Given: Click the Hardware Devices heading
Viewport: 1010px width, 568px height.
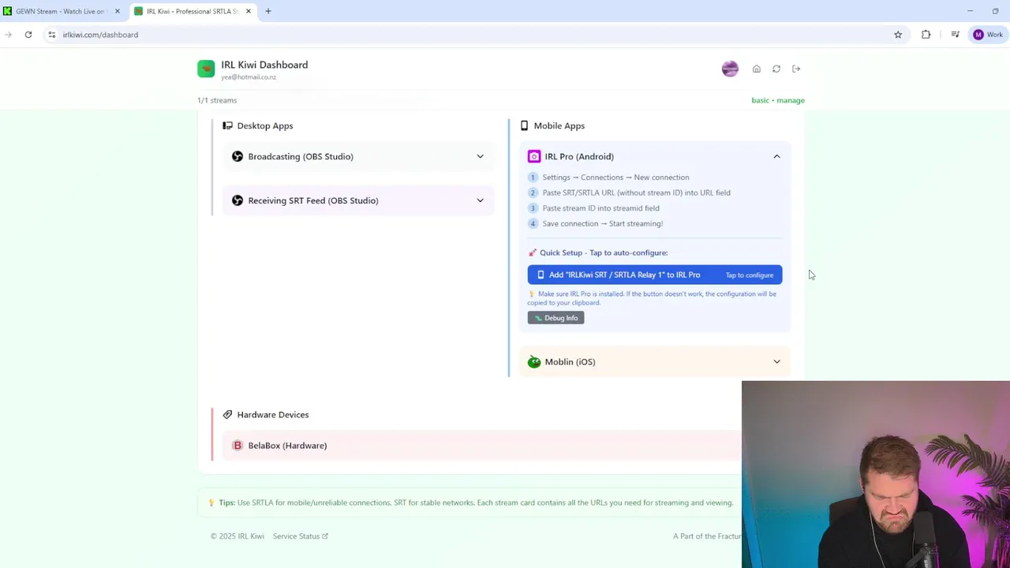Looking at the screenshot, I should click(x=273, y=414).
